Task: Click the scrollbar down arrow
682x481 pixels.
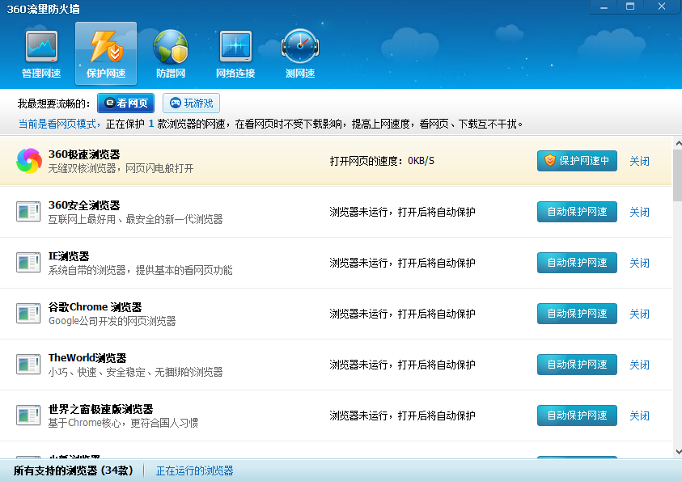Action: click(678, 452)
